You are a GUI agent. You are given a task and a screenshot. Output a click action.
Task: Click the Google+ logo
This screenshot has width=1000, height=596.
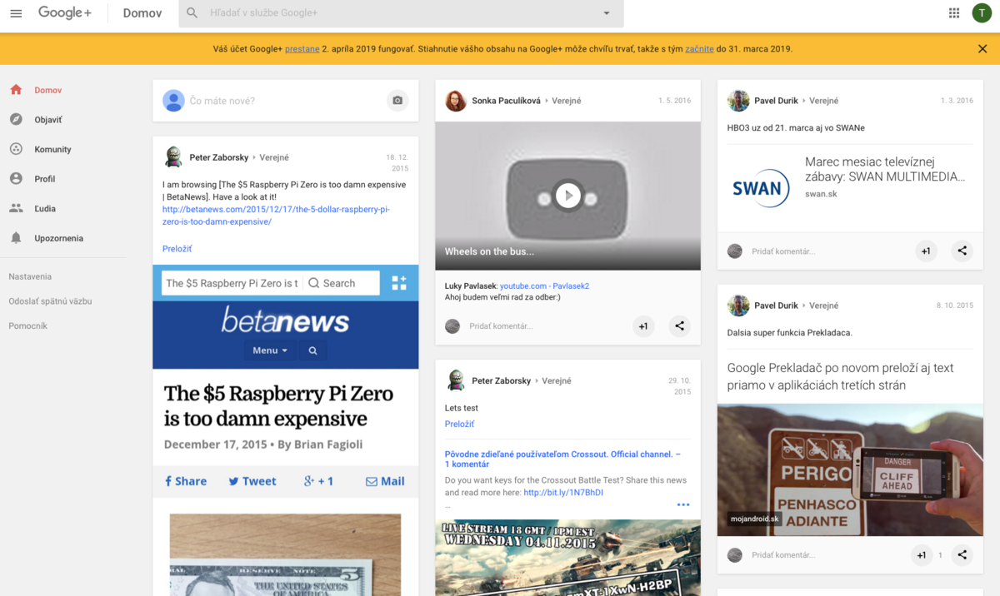[65, 13]
